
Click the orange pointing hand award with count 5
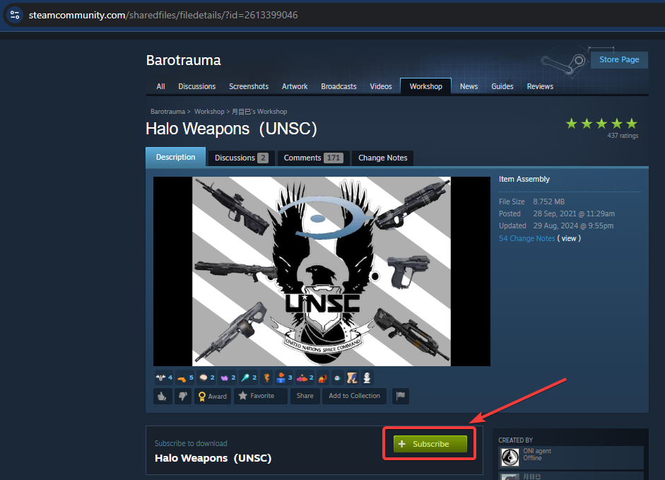coord(185,377)
